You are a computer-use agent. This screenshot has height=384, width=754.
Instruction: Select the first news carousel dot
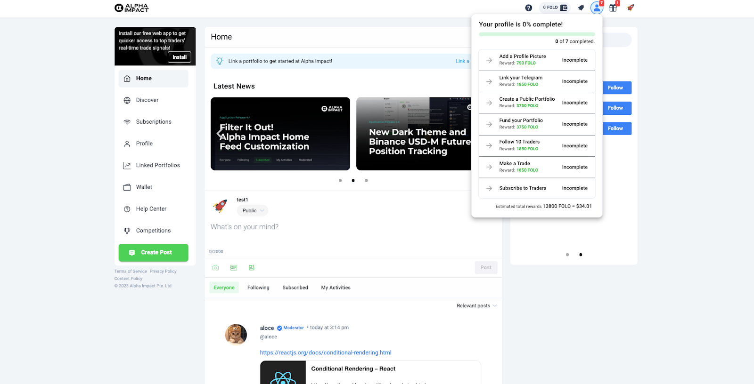coord(340,181)
